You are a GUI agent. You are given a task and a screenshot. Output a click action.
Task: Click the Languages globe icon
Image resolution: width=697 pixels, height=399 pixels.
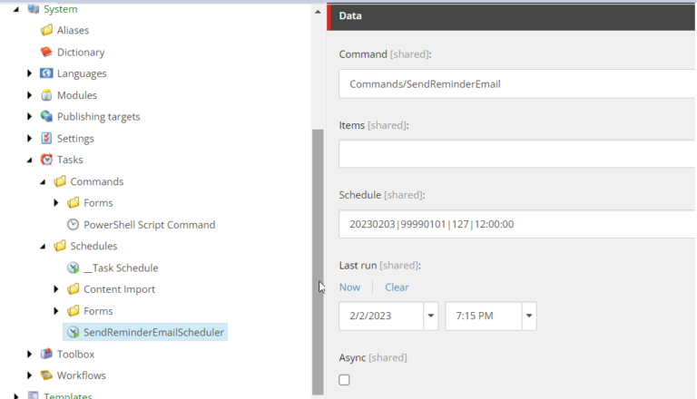click(x=46, y=73)
